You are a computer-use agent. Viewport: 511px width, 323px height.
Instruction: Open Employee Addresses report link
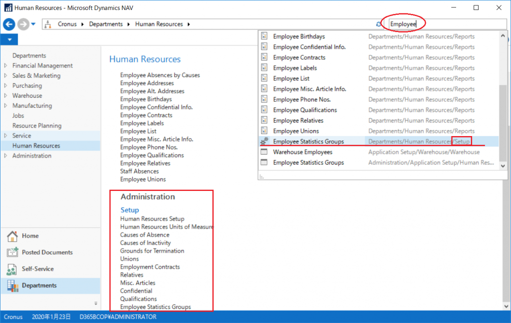[x=147, y=83]
